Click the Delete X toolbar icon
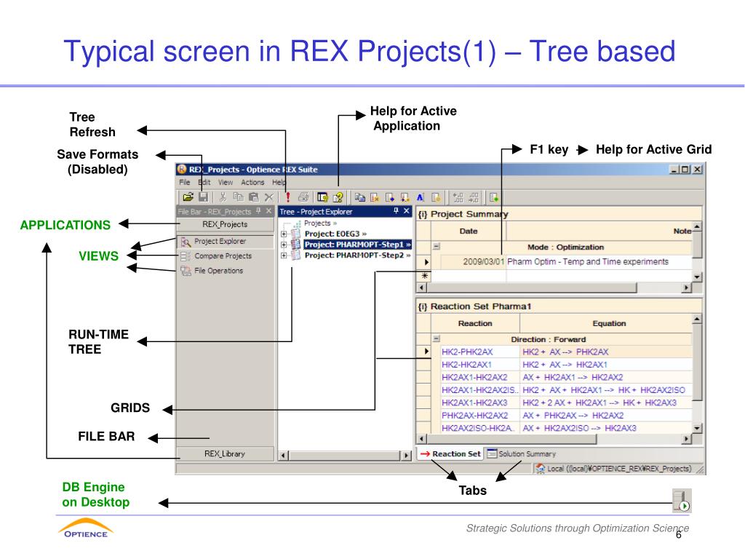The image size is (745, 559). coord(269,197)
